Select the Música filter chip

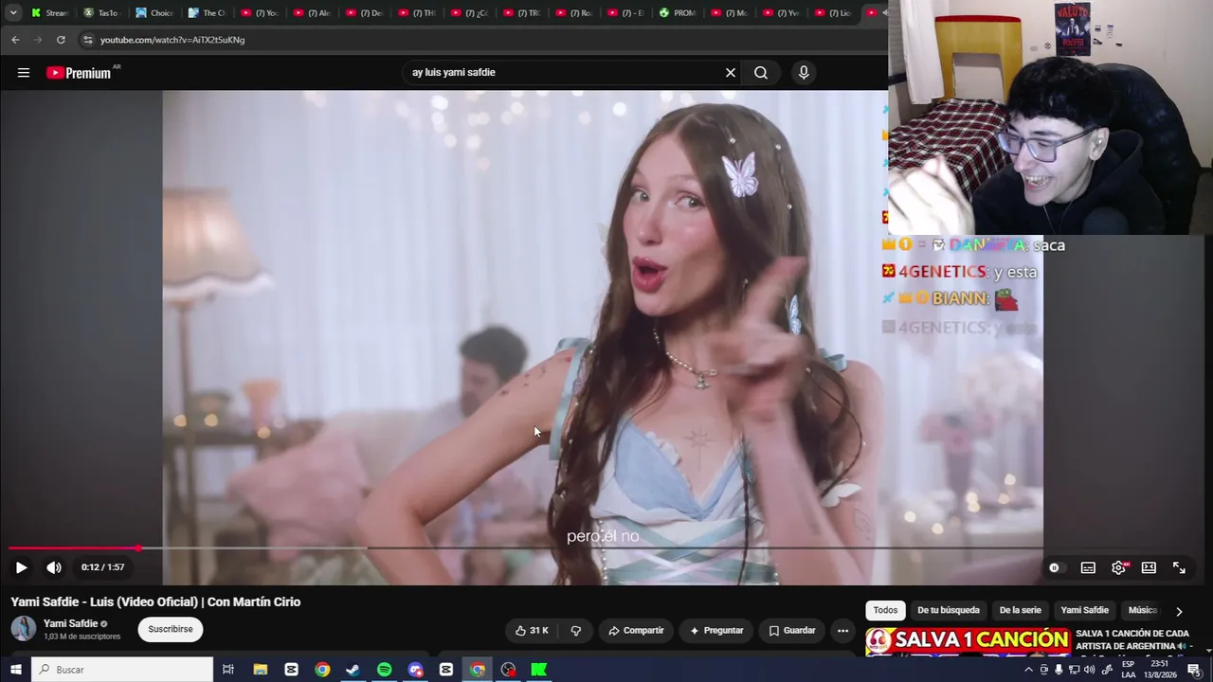point(1143,611)
